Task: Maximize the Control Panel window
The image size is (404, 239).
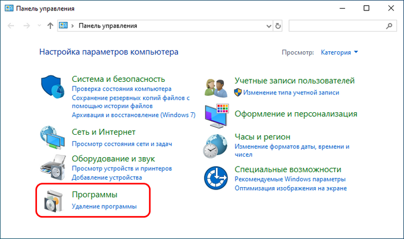Action: [366, 8]
